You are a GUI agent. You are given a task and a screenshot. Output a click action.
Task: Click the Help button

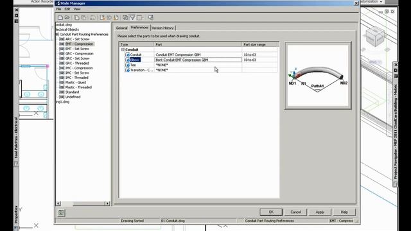click(344, 212)
